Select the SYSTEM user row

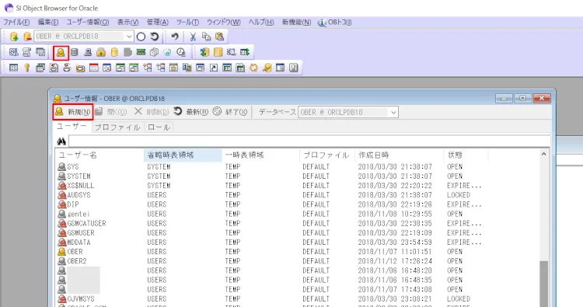298,176
